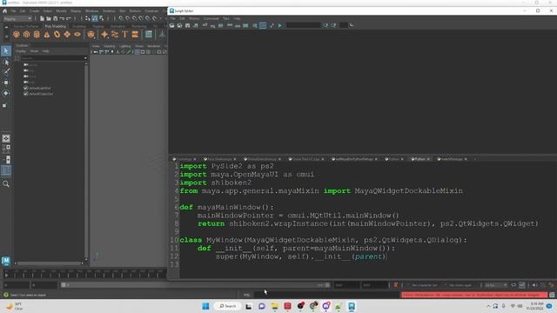
Task: Toggle the first snap magnet icon
Action: [x=121, y=18]
